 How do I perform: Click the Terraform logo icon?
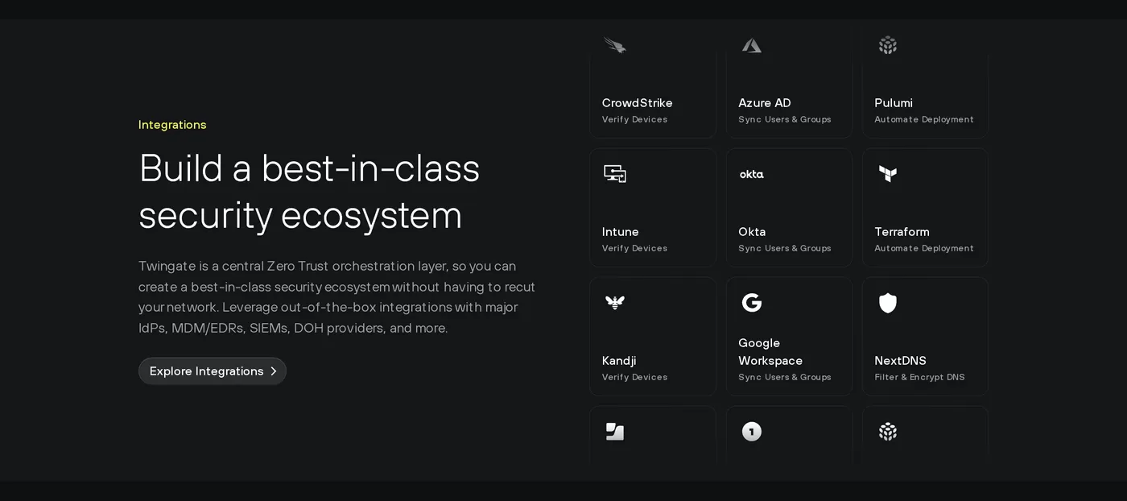coord(888,174)
